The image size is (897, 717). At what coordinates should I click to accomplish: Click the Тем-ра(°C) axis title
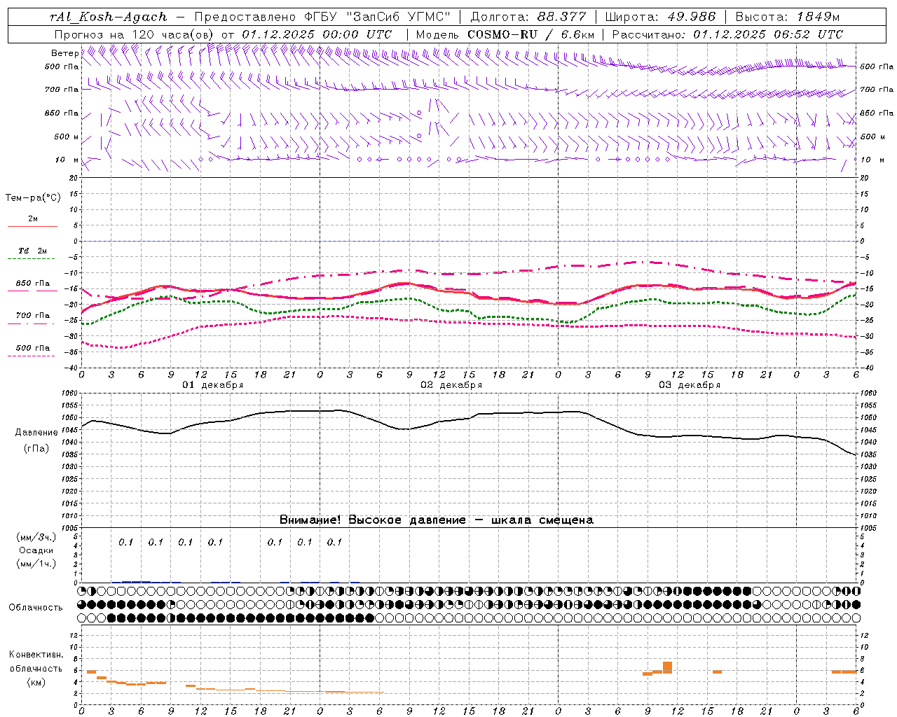click(33, 198)
